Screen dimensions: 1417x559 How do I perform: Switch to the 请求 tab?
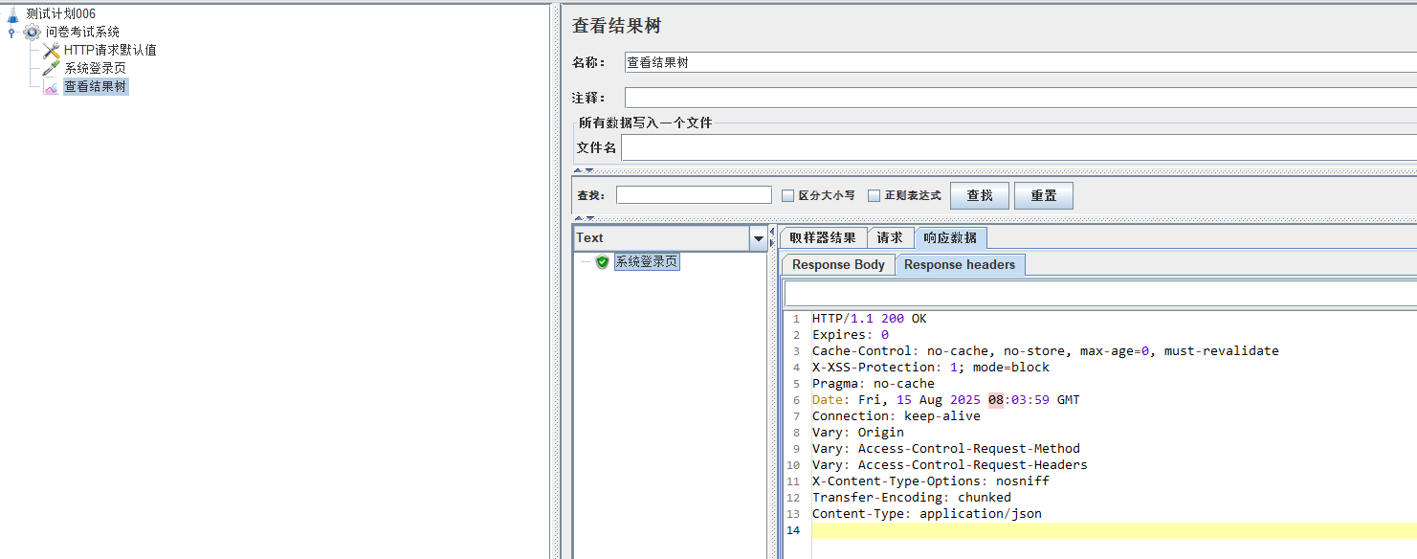coord(890,237)
